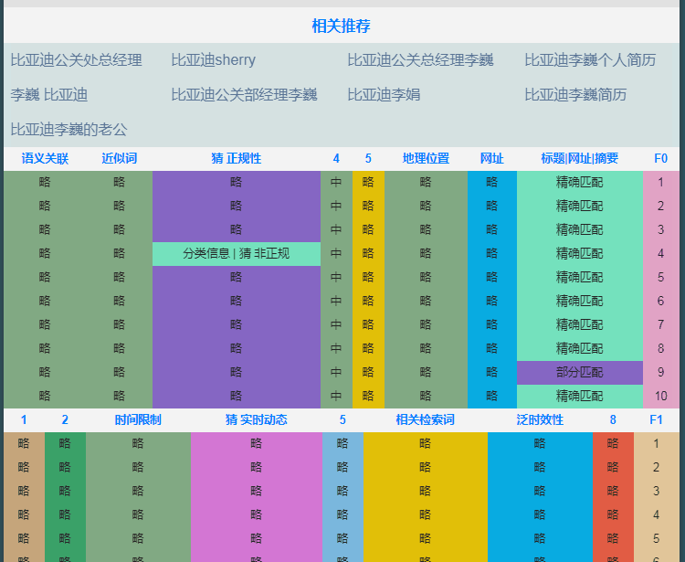Open 比亚迪李巍个人简历 suggestion
This screenshot has height=562, width=685.
590,60
